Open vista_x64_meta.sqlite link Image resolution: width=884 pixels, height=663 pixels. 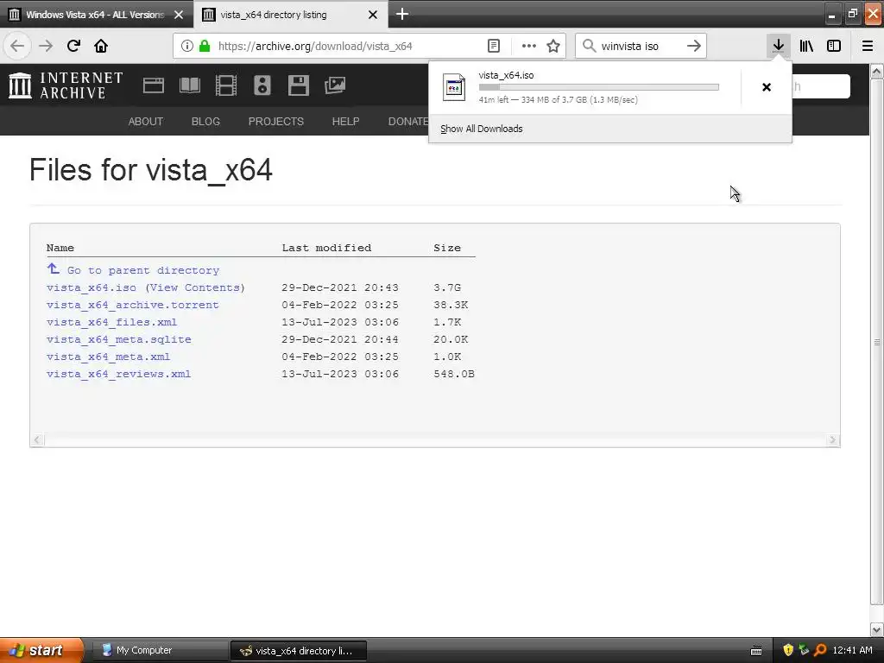click(119, 339)
